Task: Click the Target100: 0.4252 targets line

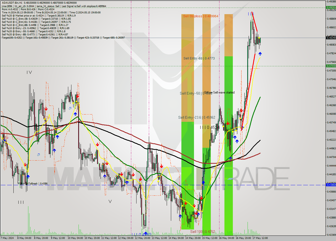Action: [63, 37]
